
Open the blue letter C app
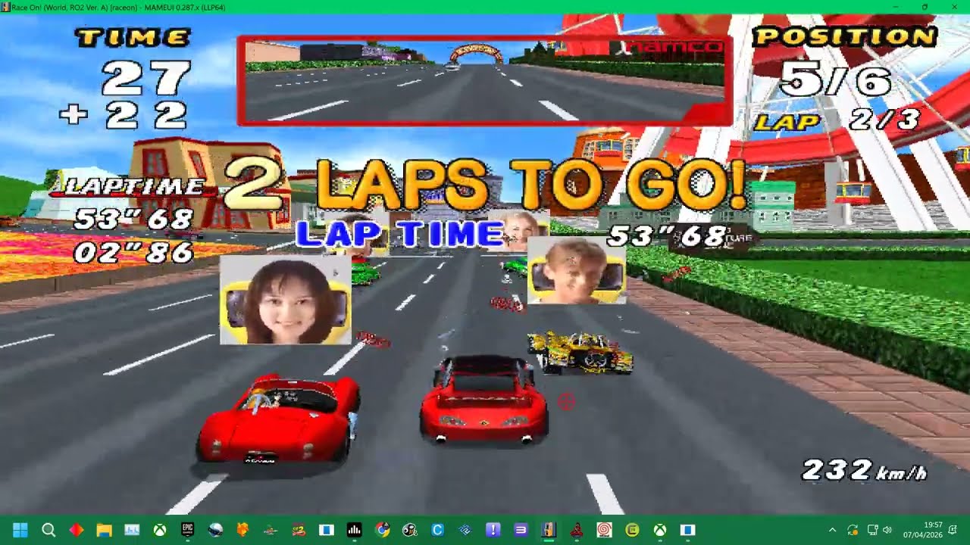coord(437,530)
